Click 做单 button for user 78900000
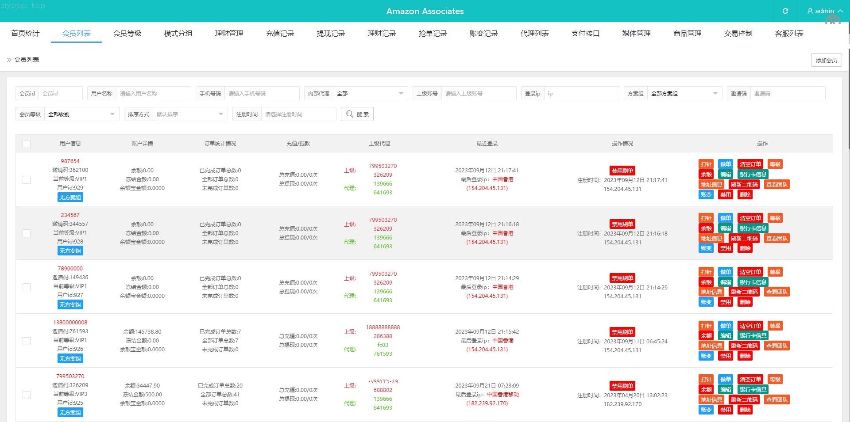 725,272
